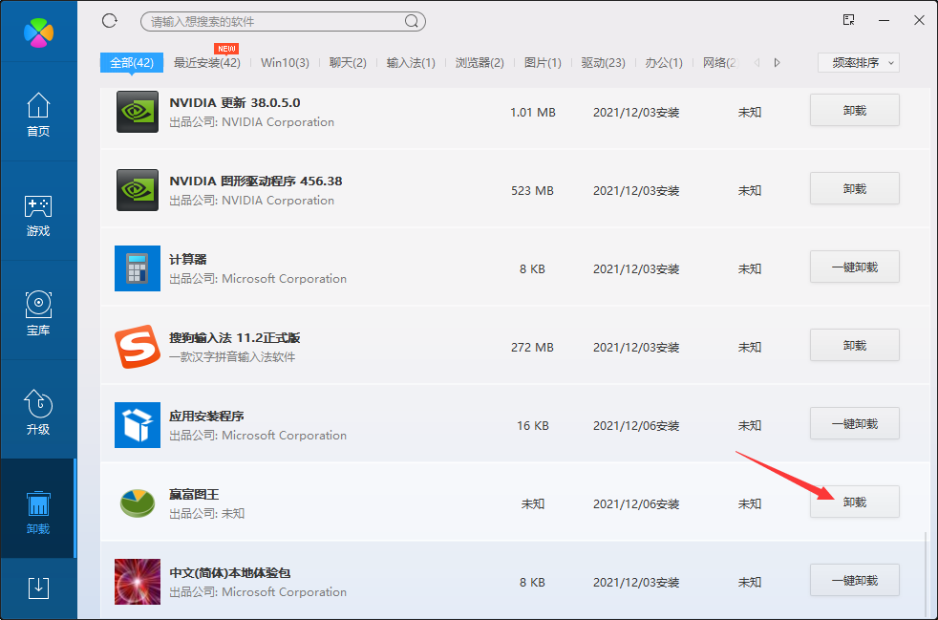938x620 pixels.
Task: Switch to the 浏览器(2) tab
Action: (x=480, y=63)
